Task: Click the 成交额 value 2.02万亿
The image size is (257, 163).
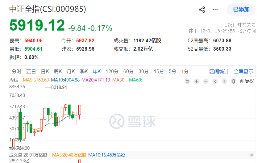Action: (x=143, y=49)
